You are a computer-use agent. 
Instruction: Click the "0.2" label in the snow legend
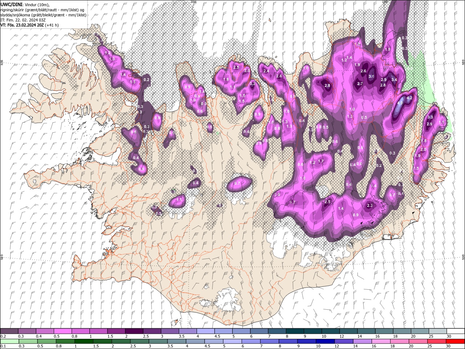[3, 336]
